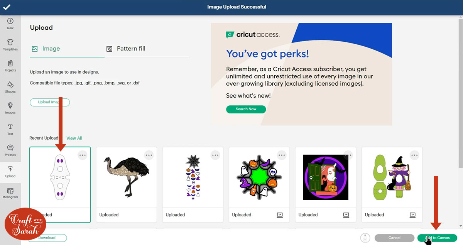463x245 pixels.
Task: Open the View All uploads link
Action: tap(74, 138)
